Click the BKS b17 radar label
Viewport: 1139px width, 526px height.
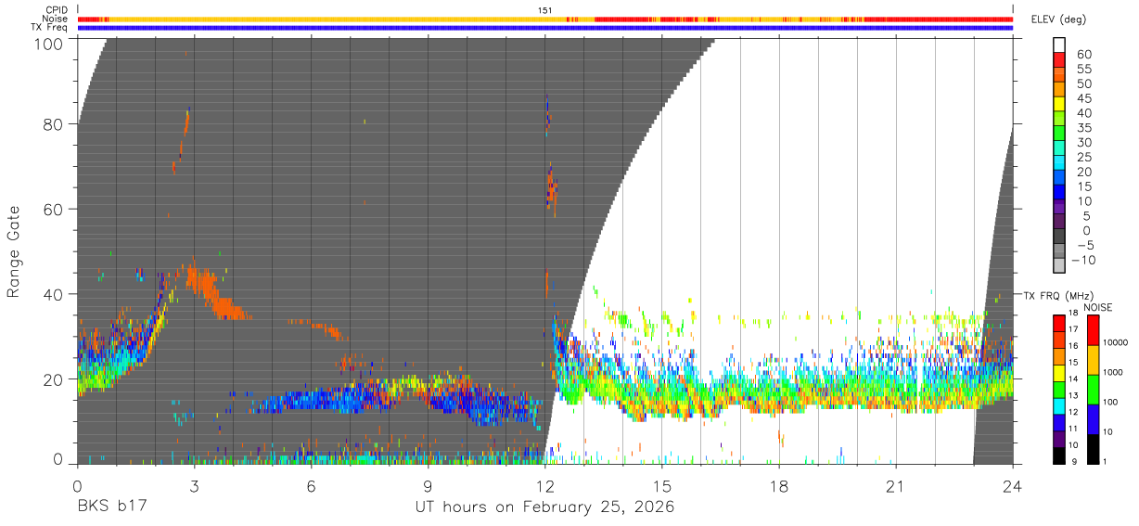pos(111,507)
